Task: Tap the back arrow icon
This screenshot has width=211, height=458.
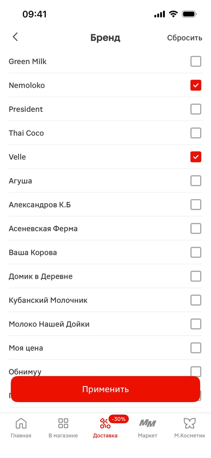Action: (x=15, y=37)
